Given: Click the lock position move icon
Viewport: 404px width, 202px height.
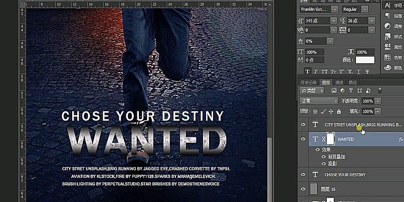Looking at the screenshot, I should coord(331,112).
